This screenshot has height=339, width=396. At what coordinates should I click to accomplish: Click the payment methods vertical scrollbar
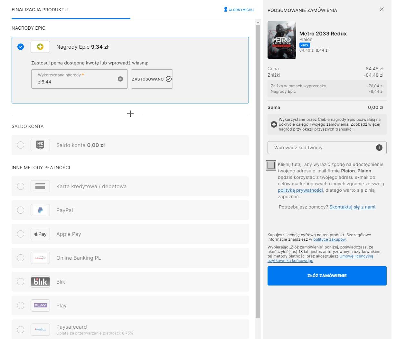(x=258, y=161)
